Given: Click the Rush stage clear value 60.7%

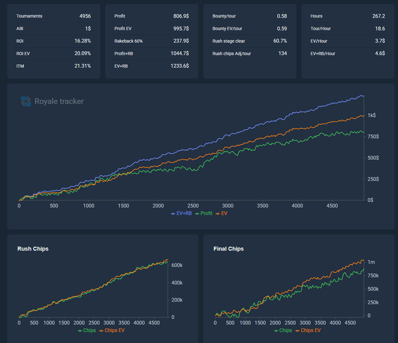Looking at the screenshot, I should click(280, 41).
